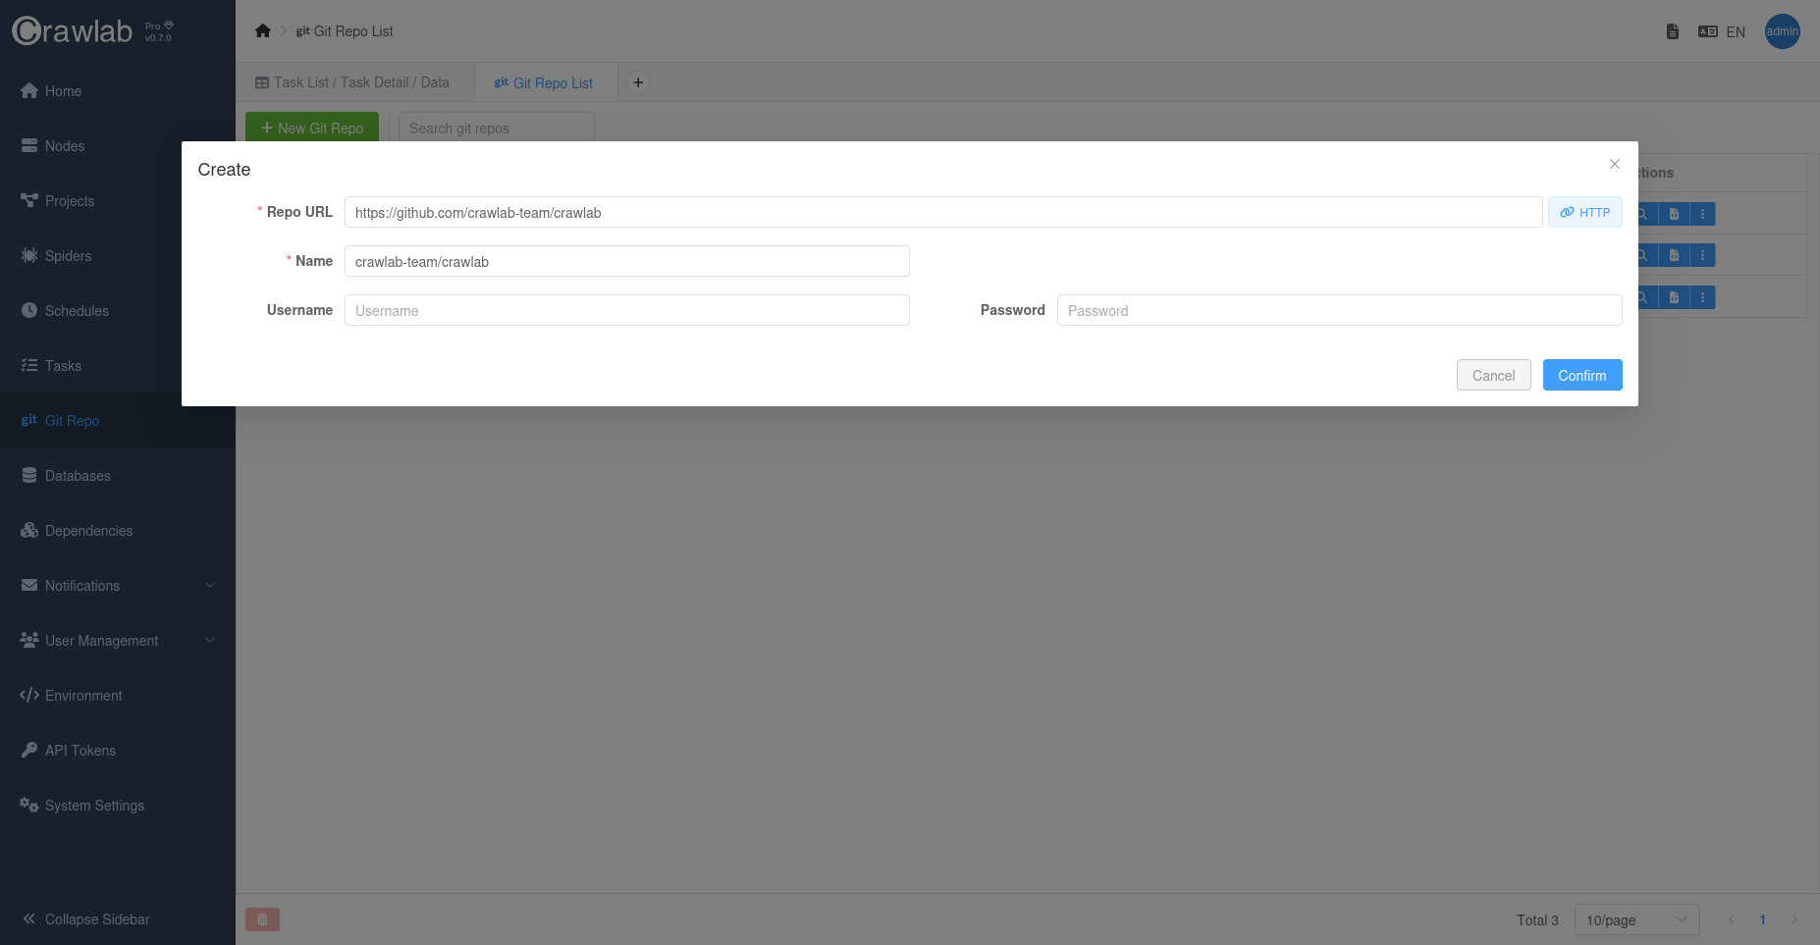
Task: Click the HTTP url-type button in Create dialog
Action: [1584, 212]
